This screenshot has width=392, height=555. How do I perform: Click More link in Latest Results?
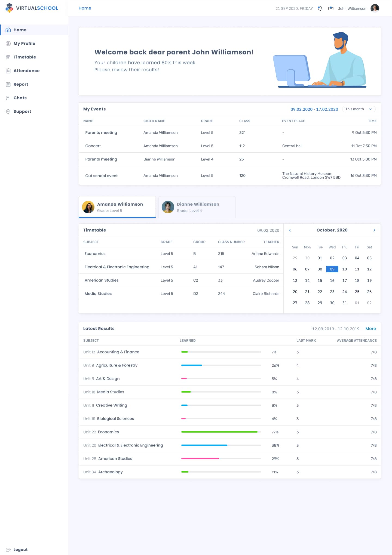[x=370, y=329]
